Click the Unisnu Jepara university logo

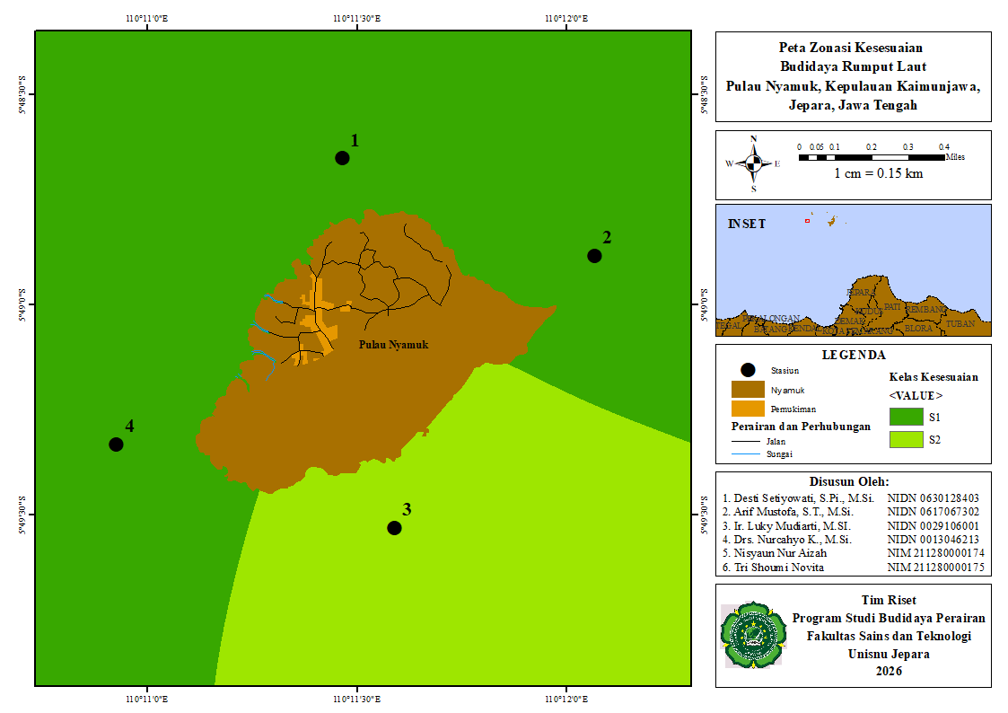pyautogui.click(x=753, y=635)
